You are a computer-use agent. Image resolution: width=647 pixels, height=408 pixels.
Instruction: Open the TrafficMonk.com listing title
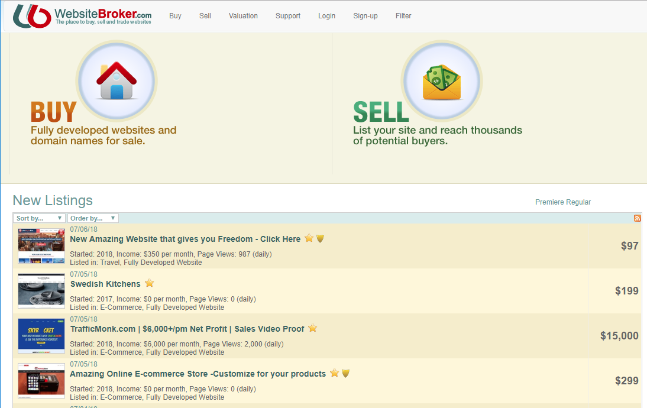(187, 329)
